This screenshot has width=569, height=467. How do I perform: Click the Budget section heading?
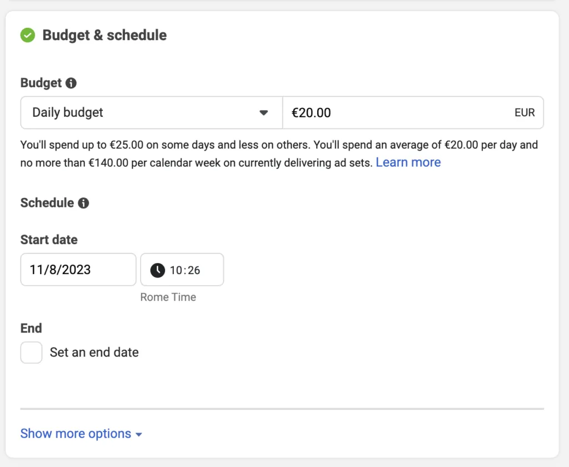[x=42, y=83]
